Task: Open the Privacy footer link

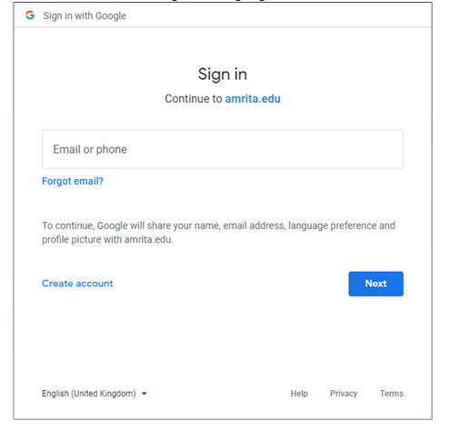Action: (344, 394)
